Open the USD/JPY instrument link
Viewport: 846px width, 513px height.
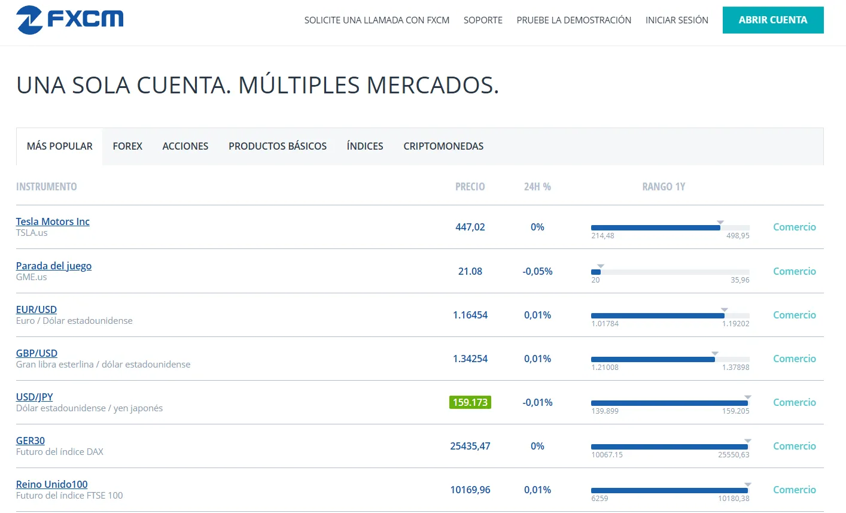tap(34, 397)
